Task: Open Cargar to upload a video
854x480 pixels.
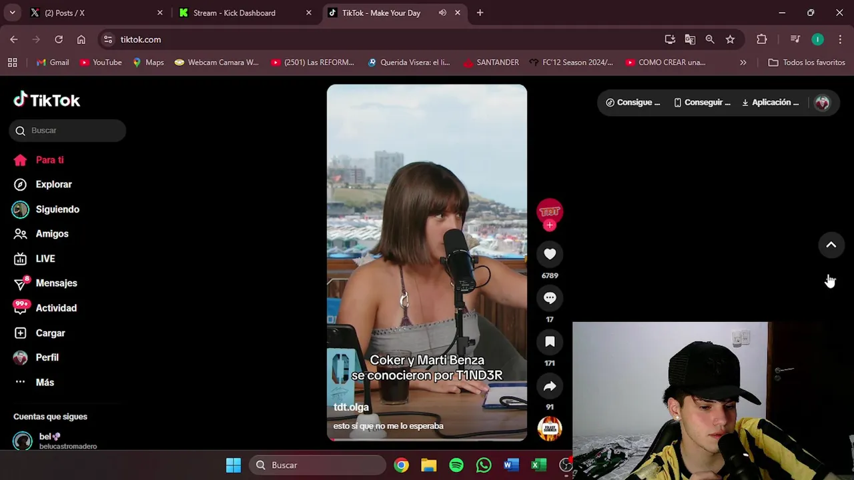Action: coord(40,333)
